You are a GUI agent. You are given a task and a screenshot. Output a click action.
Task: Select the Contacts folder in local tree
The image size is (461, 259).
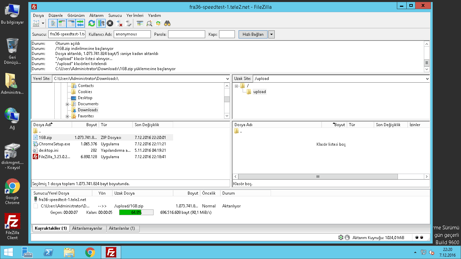tap(86, 86)
